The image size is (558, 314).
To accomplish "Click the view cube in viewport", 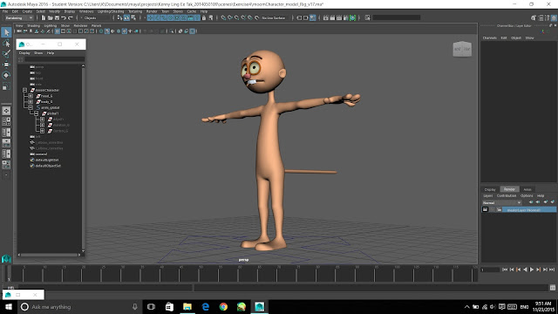I will [x=462, y=49].
